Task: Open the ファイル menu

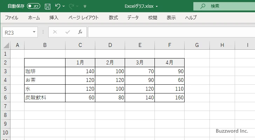Action: (x=12, y=17)
